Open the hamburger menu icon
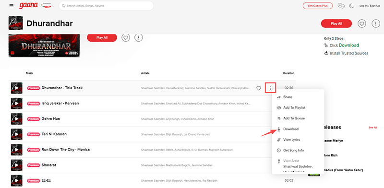Image resolution: width=384 pixels, height=188 pixels. 12,6
